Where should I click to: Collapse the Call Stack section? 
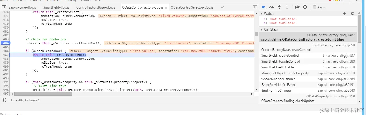click(x=262, y=29)
